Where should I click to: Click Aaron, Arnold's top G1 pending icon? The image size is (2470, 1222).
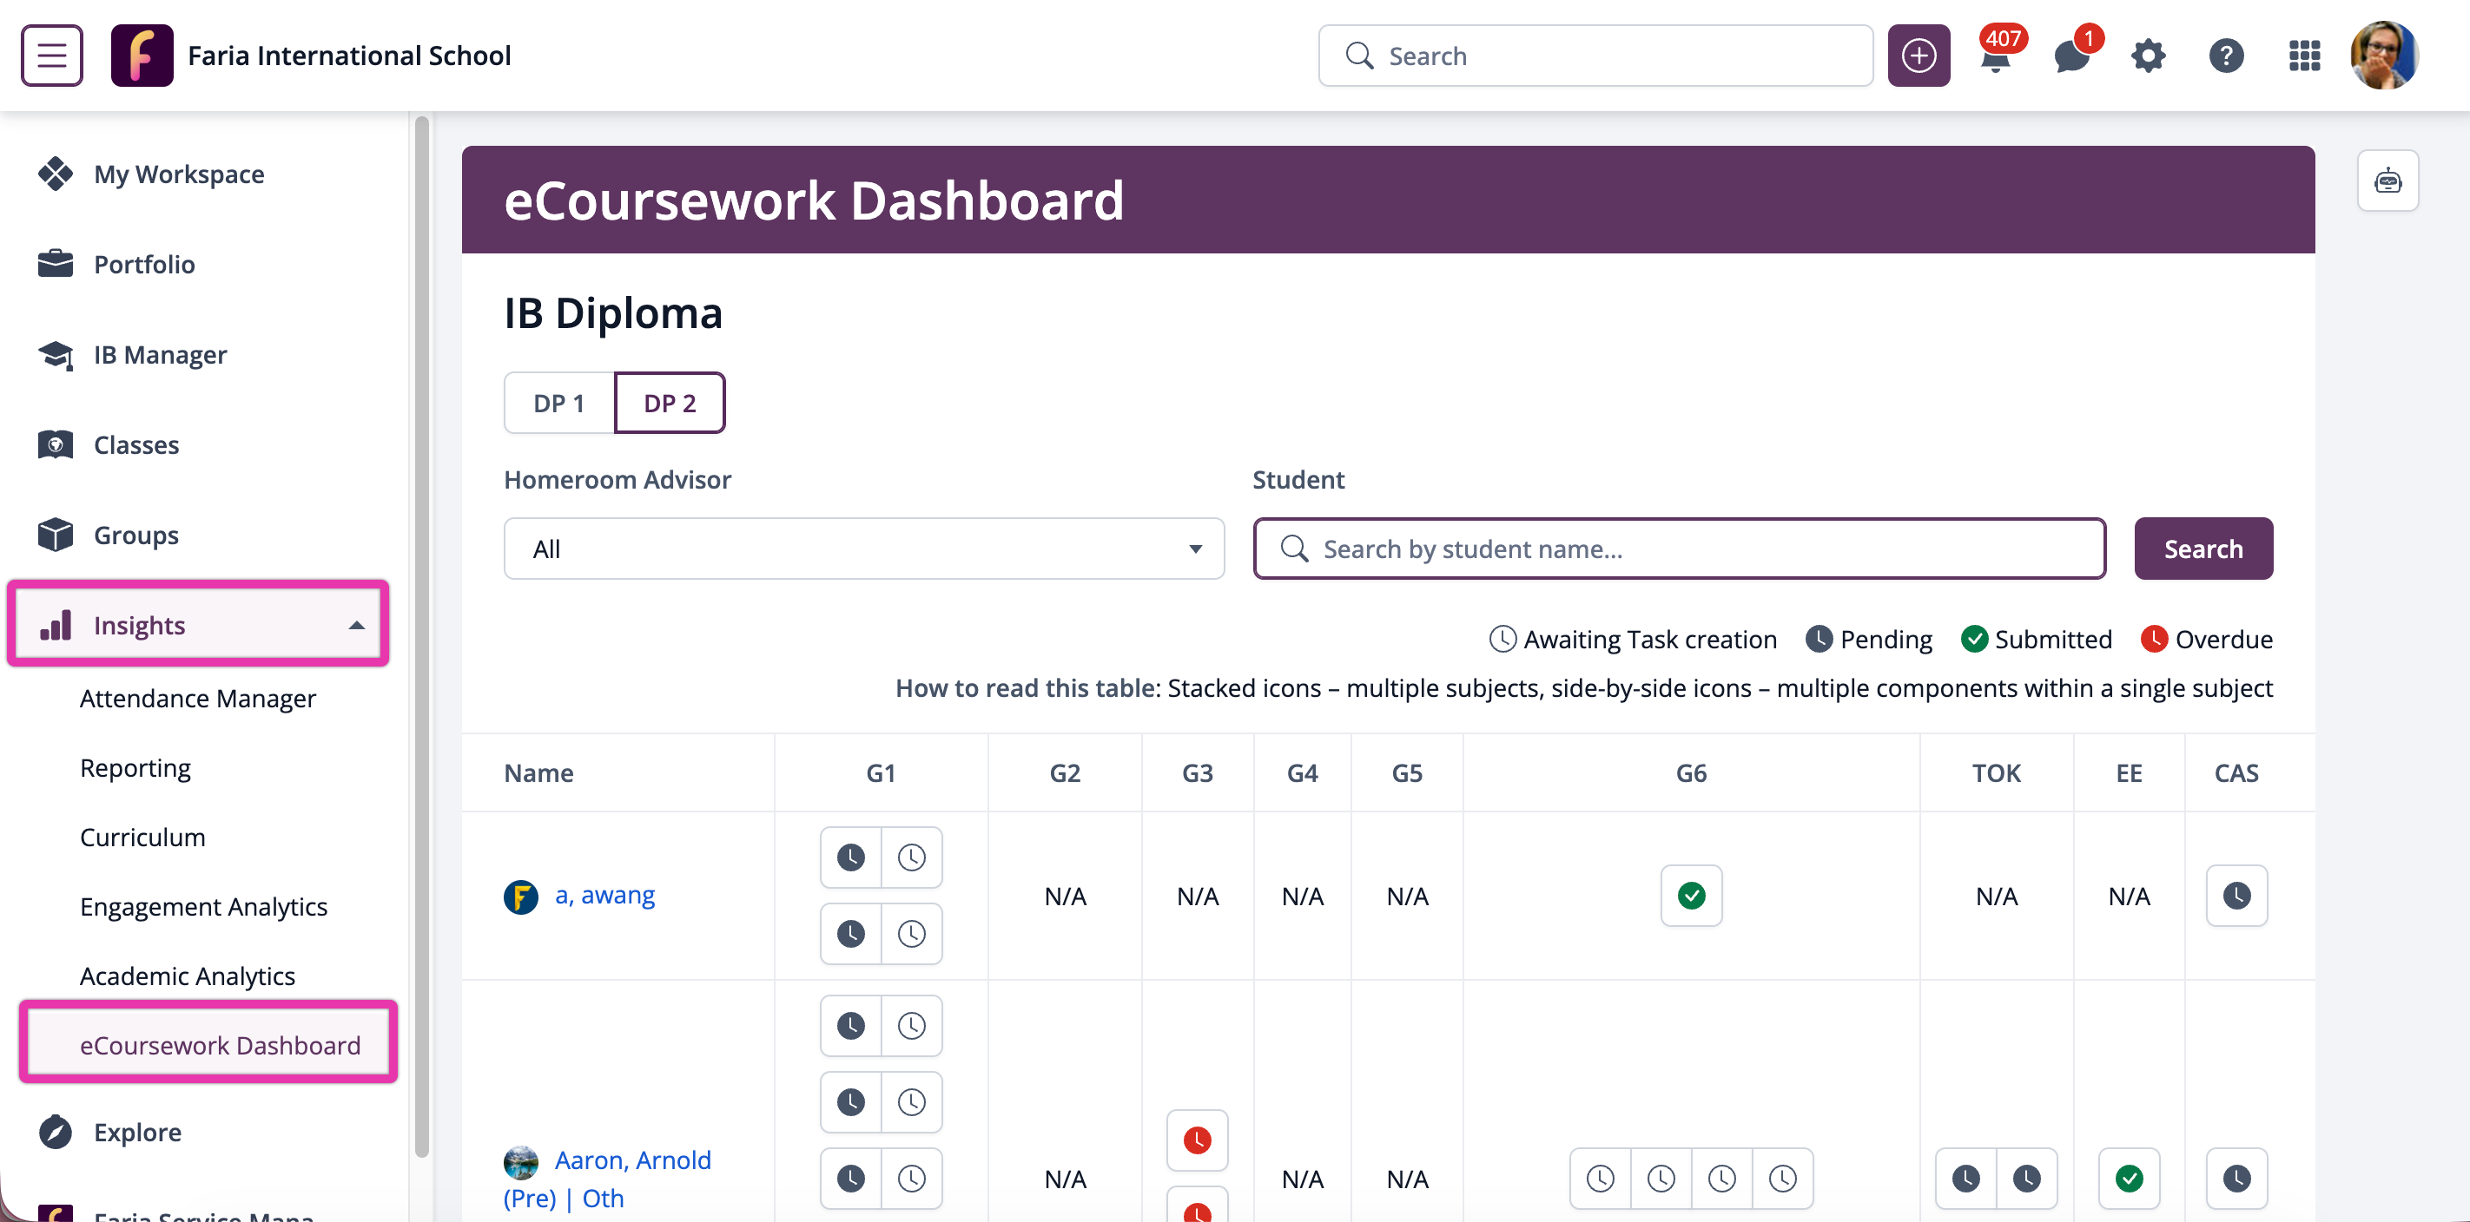(850, 1026)
